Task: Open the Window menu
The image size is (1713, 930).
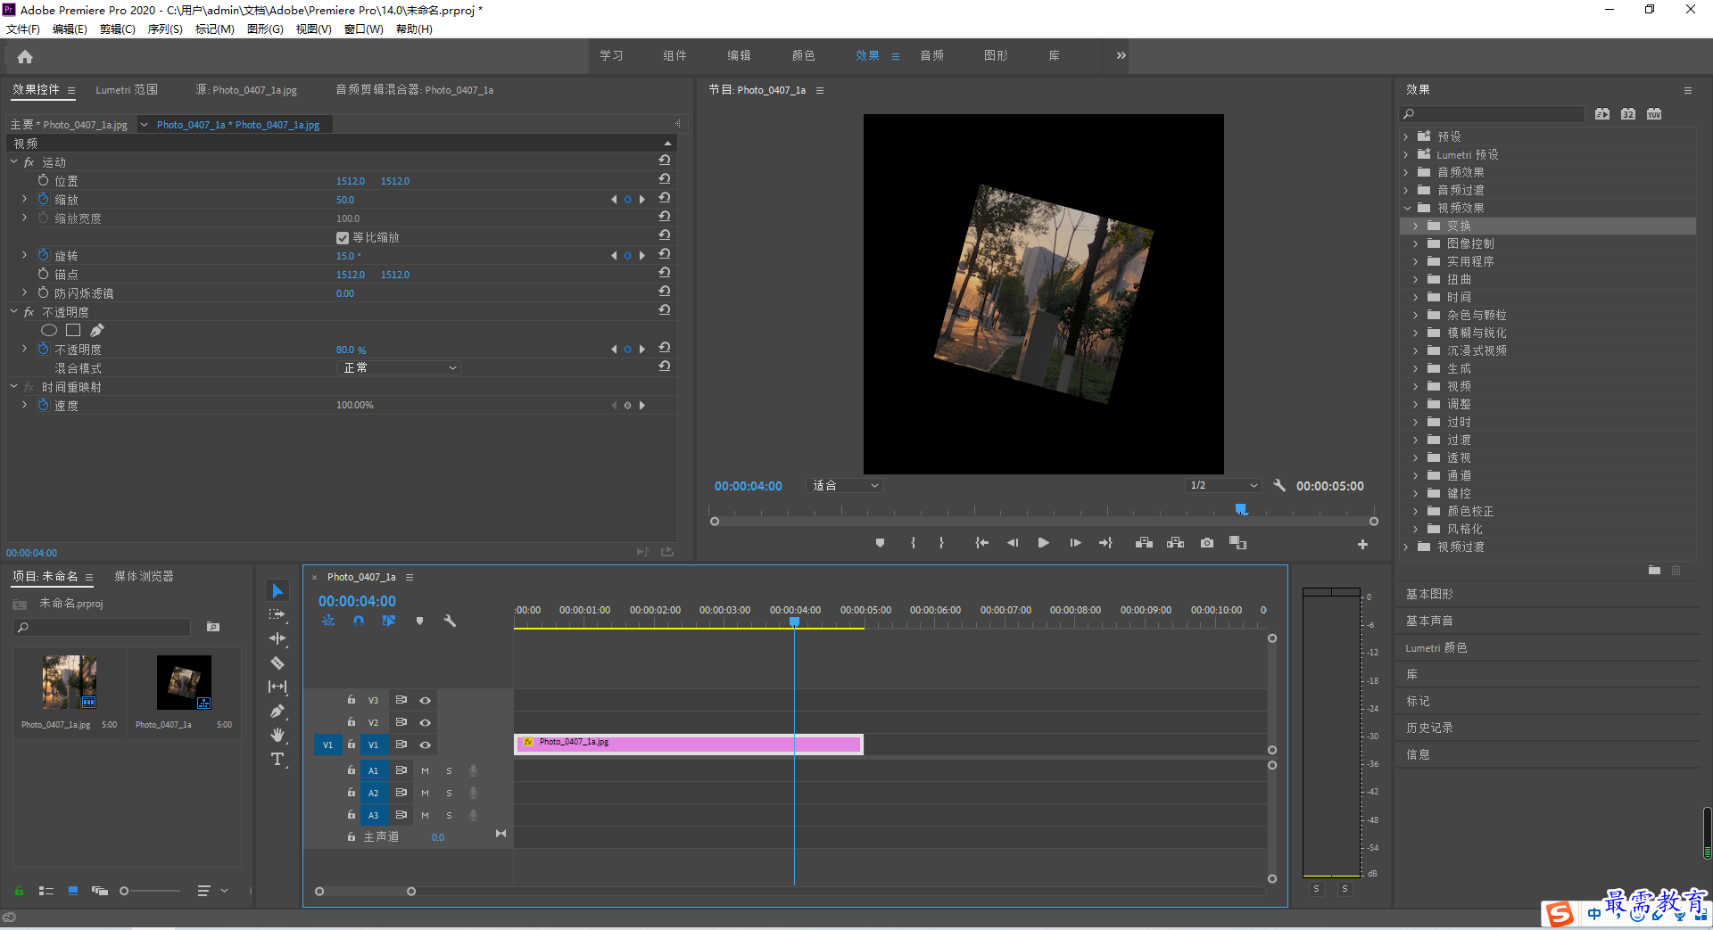Action: (364, 29)
